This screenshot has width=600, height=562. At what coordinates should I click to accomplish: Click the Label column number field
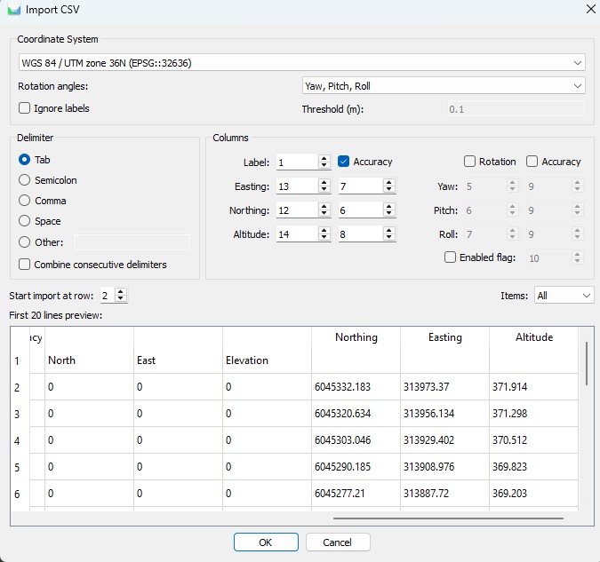tap(297, 162)
